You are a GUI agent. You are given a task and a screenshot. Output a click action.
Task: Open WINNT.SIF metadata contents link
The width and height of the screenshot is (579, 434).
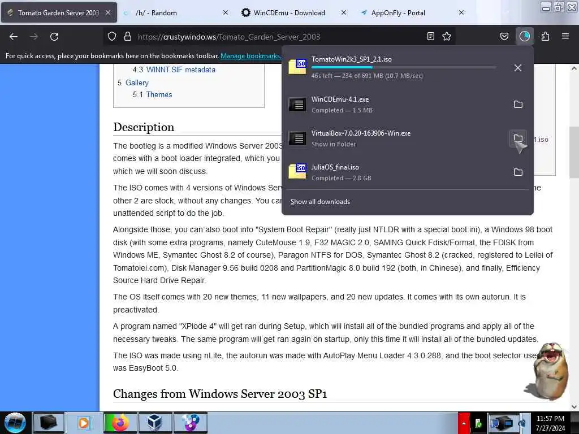pyautogui.click(x=180, y=70)
